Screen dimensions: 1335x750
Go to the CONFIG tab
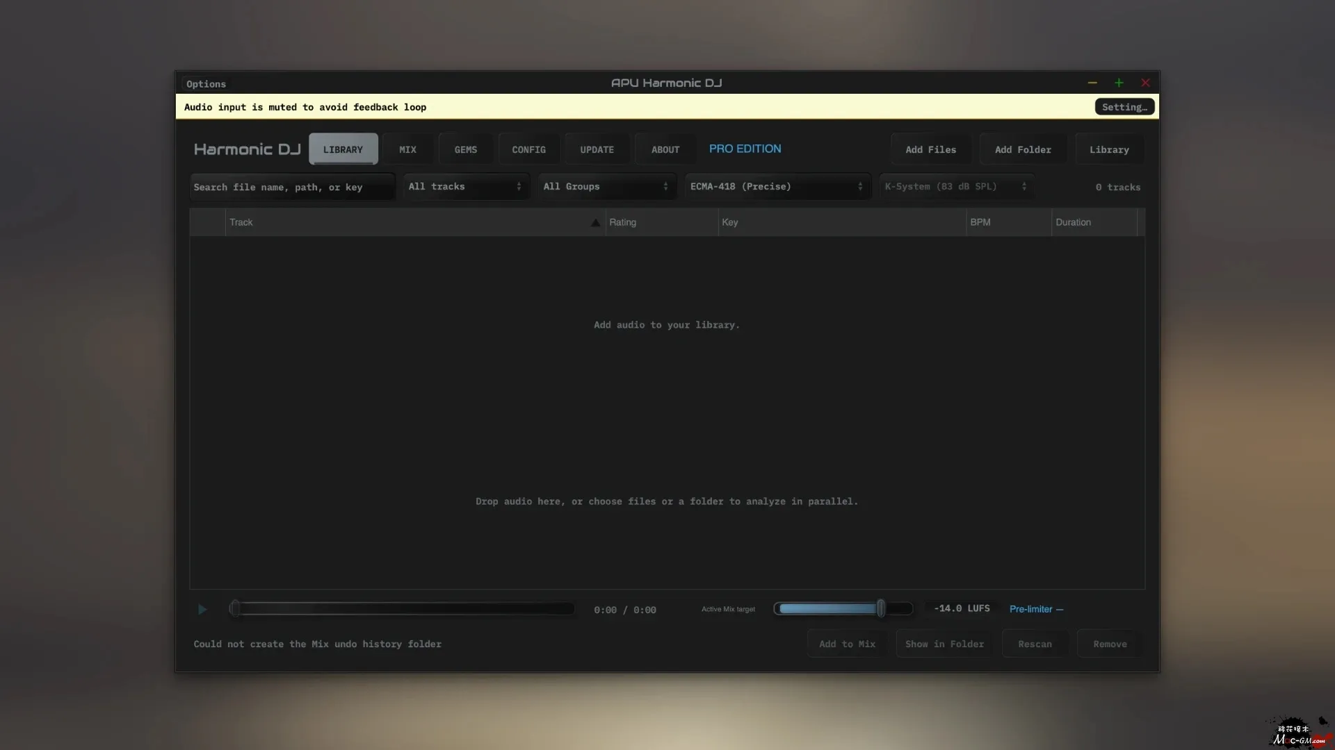click(528, 149)
